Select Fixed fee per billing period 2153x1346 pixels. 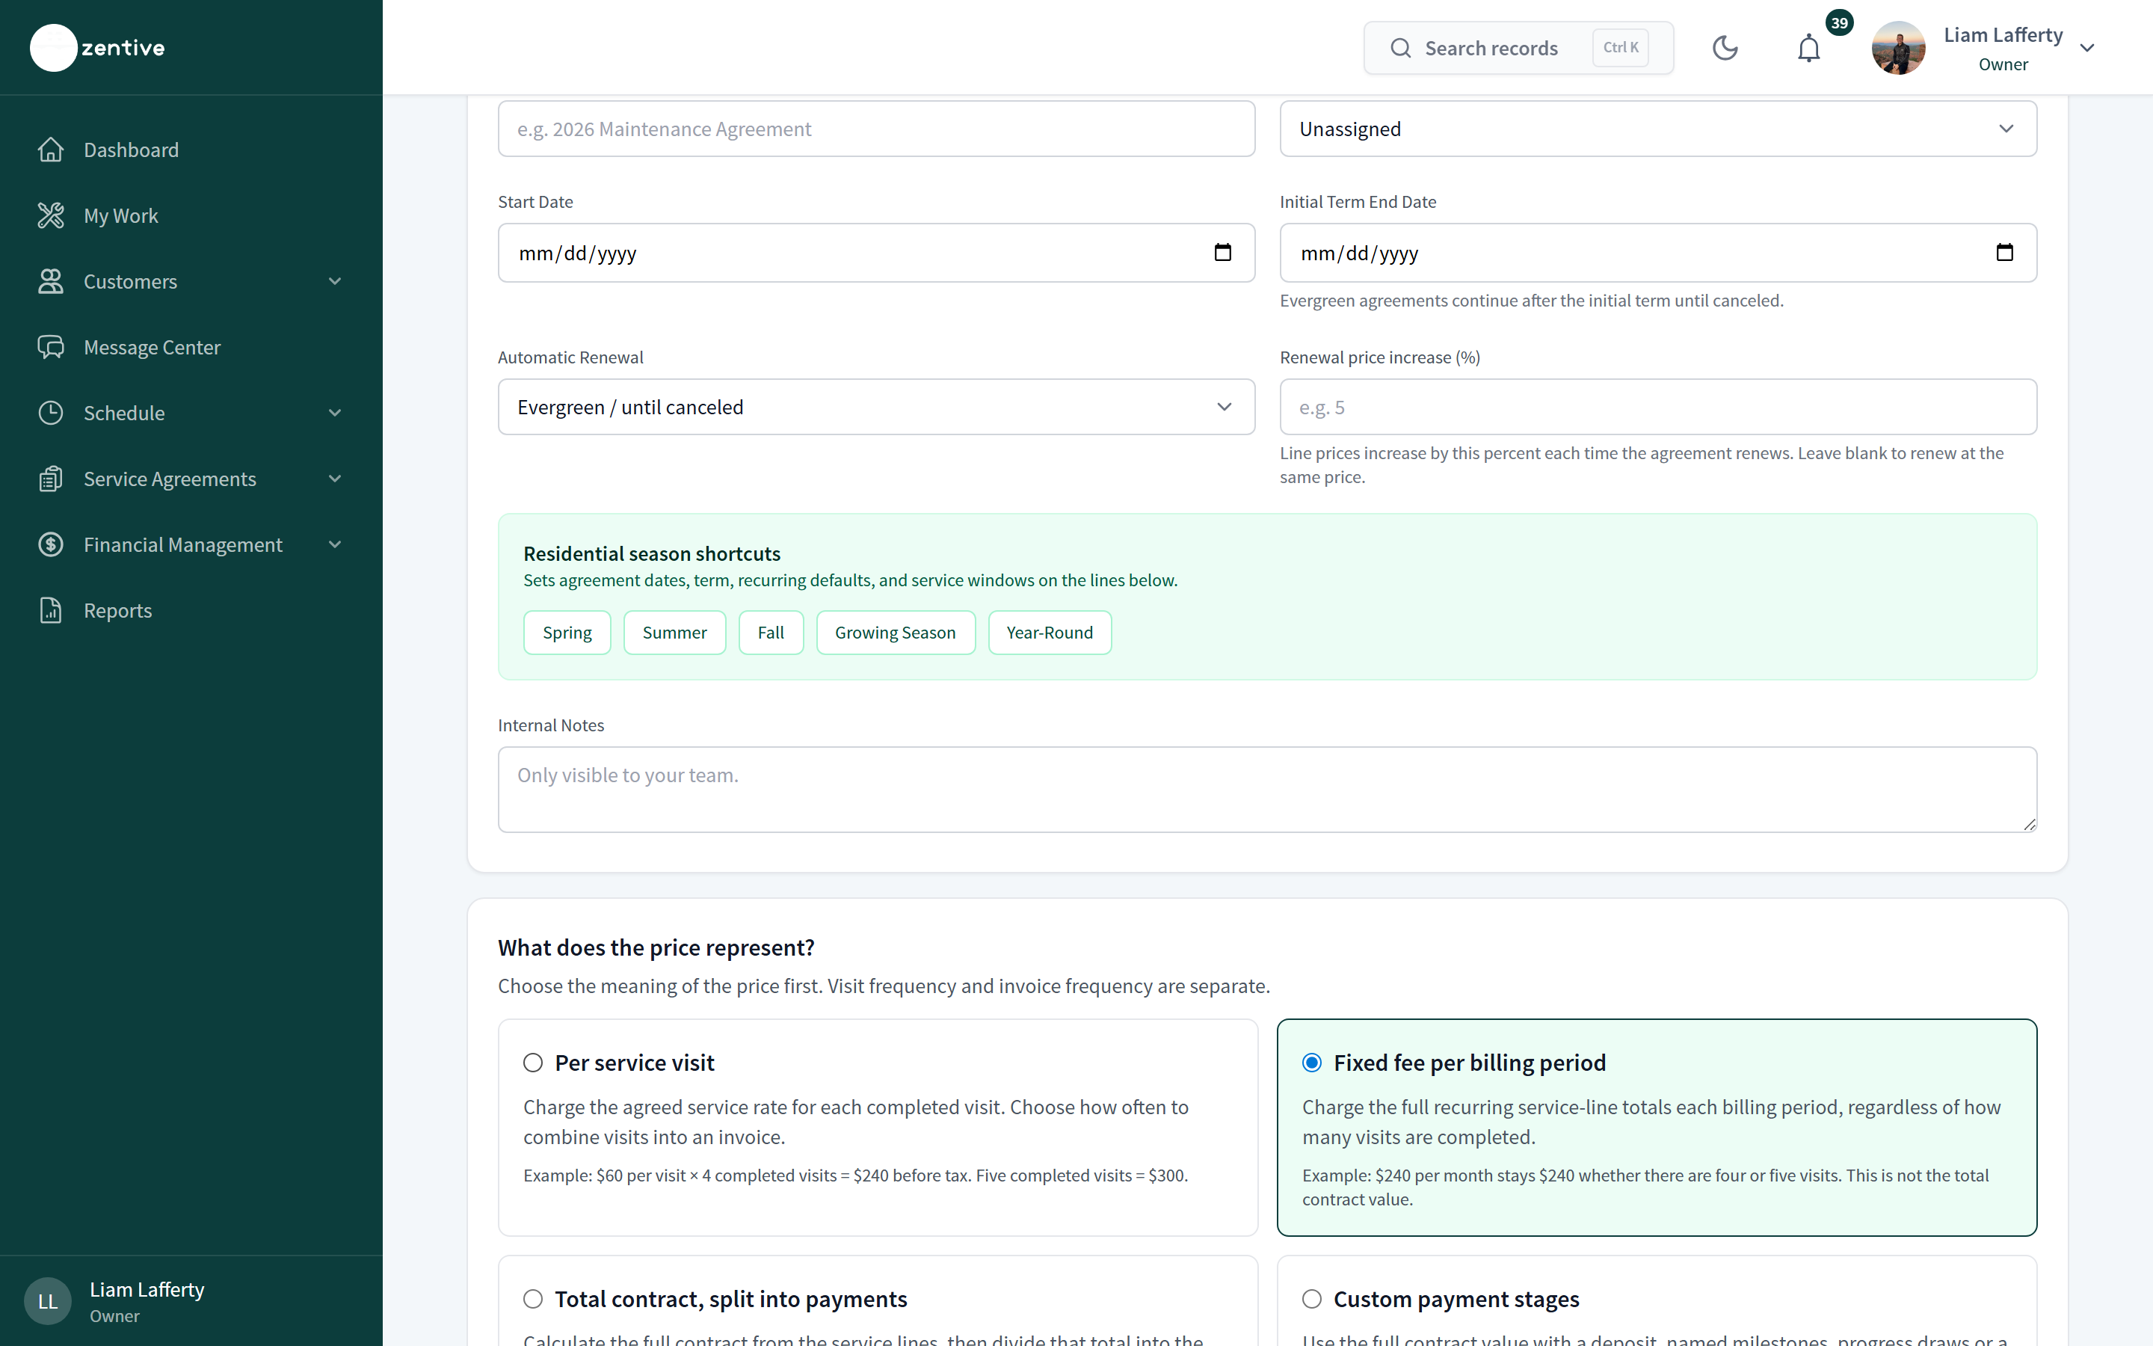click(x=1312, y=1063)
